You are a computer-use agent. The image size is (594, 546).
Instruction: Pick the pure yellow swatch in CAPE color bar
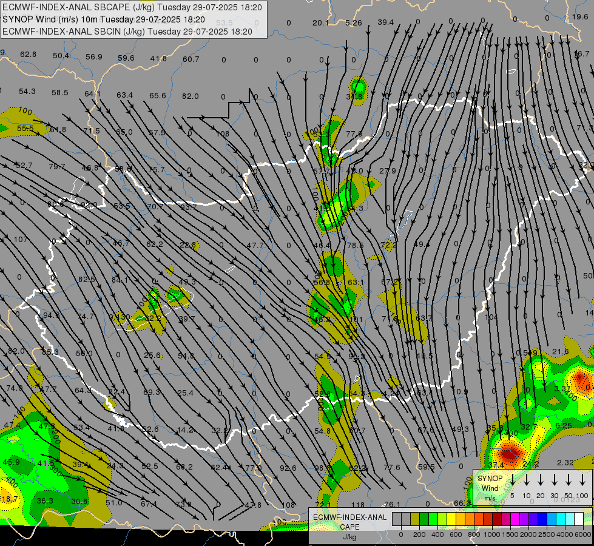pos(451,519)
